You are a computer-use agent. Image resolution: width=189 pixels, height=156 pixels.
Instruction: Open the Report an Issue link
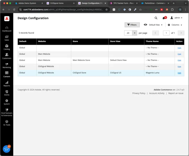click(x=176, y=93)
